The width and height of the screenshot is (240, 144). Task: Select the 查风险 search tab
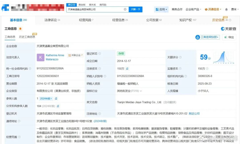click(103, 5)
